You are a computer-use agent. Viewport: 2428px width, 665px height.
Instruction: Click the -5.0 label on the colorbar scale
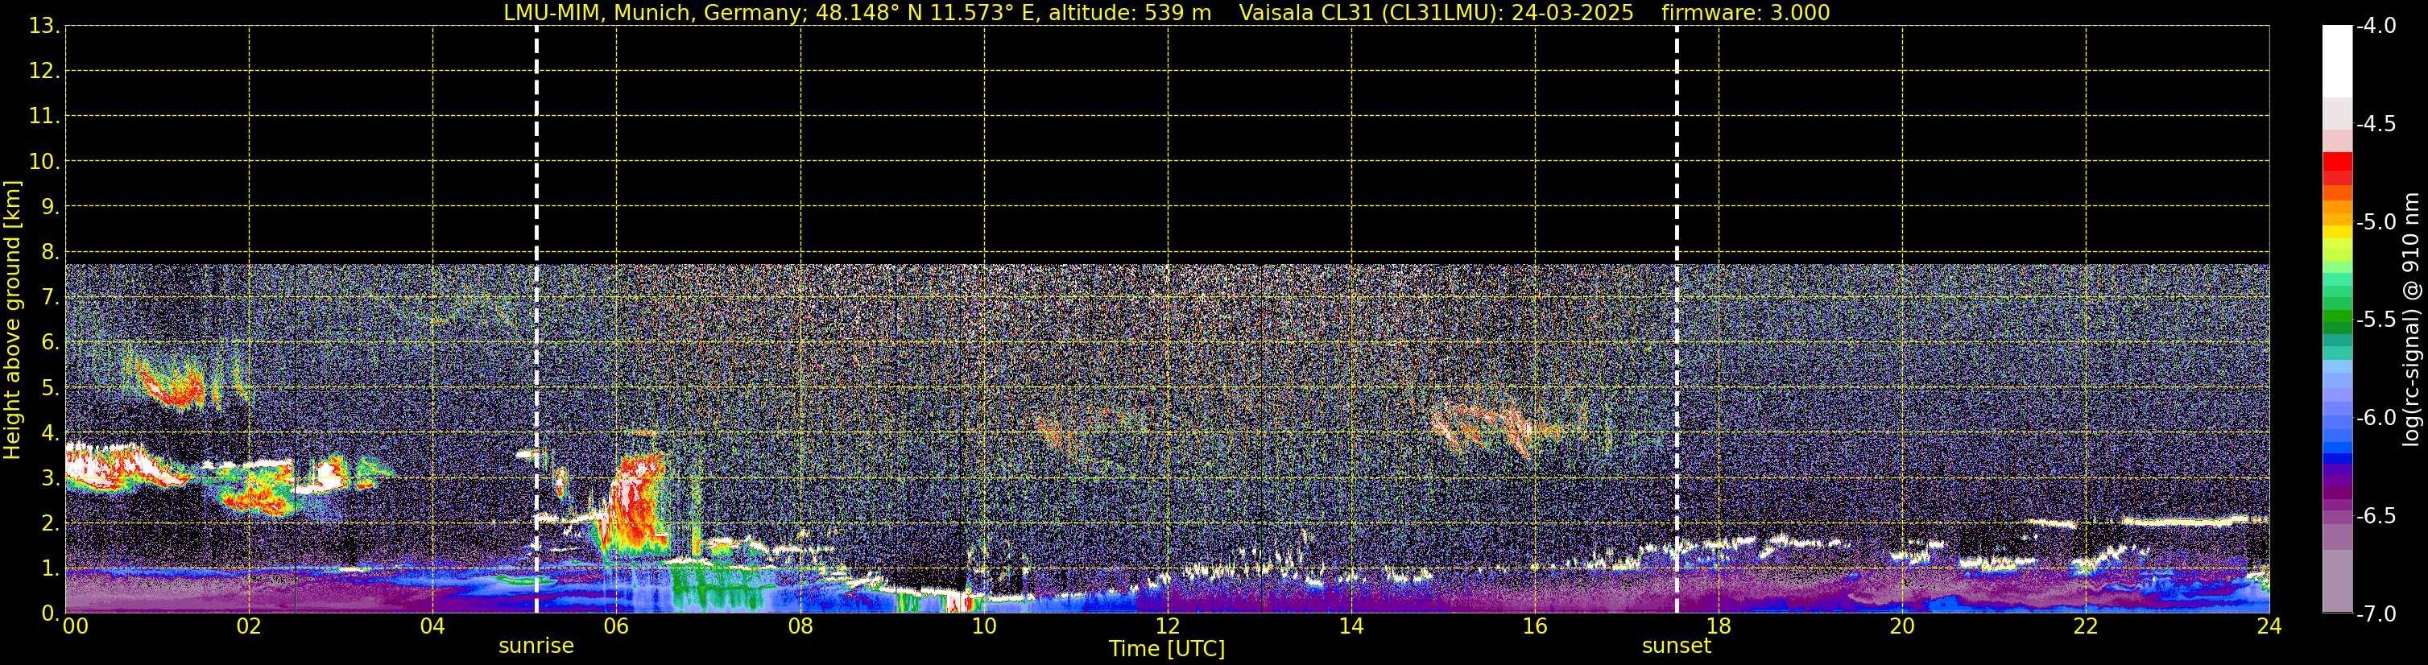2375,222
